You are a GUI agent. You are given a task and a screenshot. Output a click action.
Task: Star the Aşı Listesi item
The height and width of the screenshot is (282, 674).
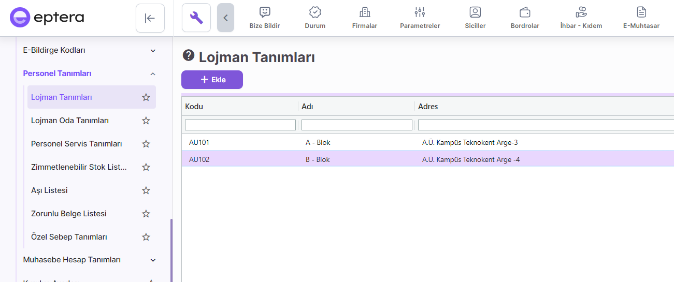146,190
